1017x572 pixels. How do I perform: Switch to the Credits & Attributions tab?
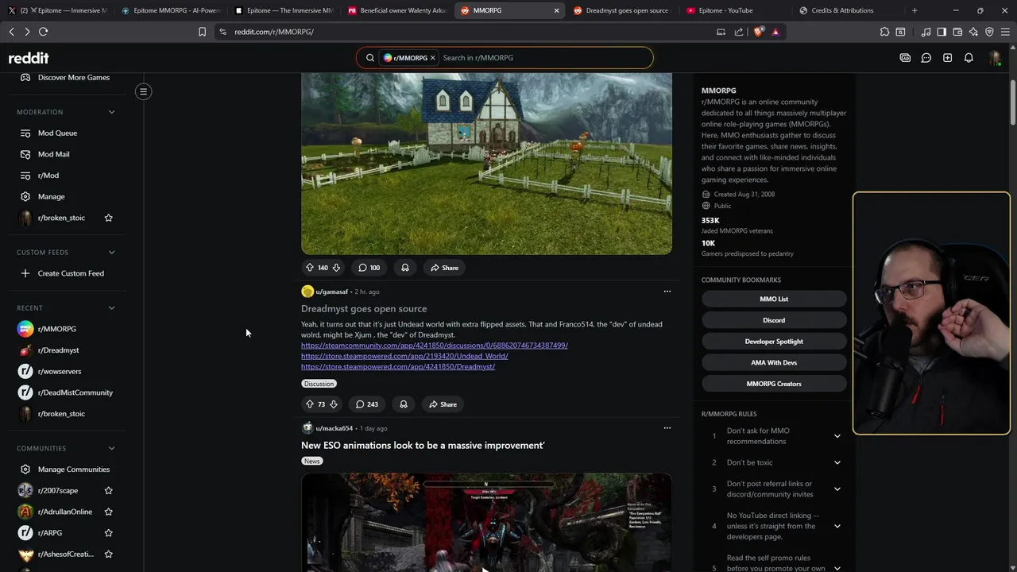(x=841, y=10)
